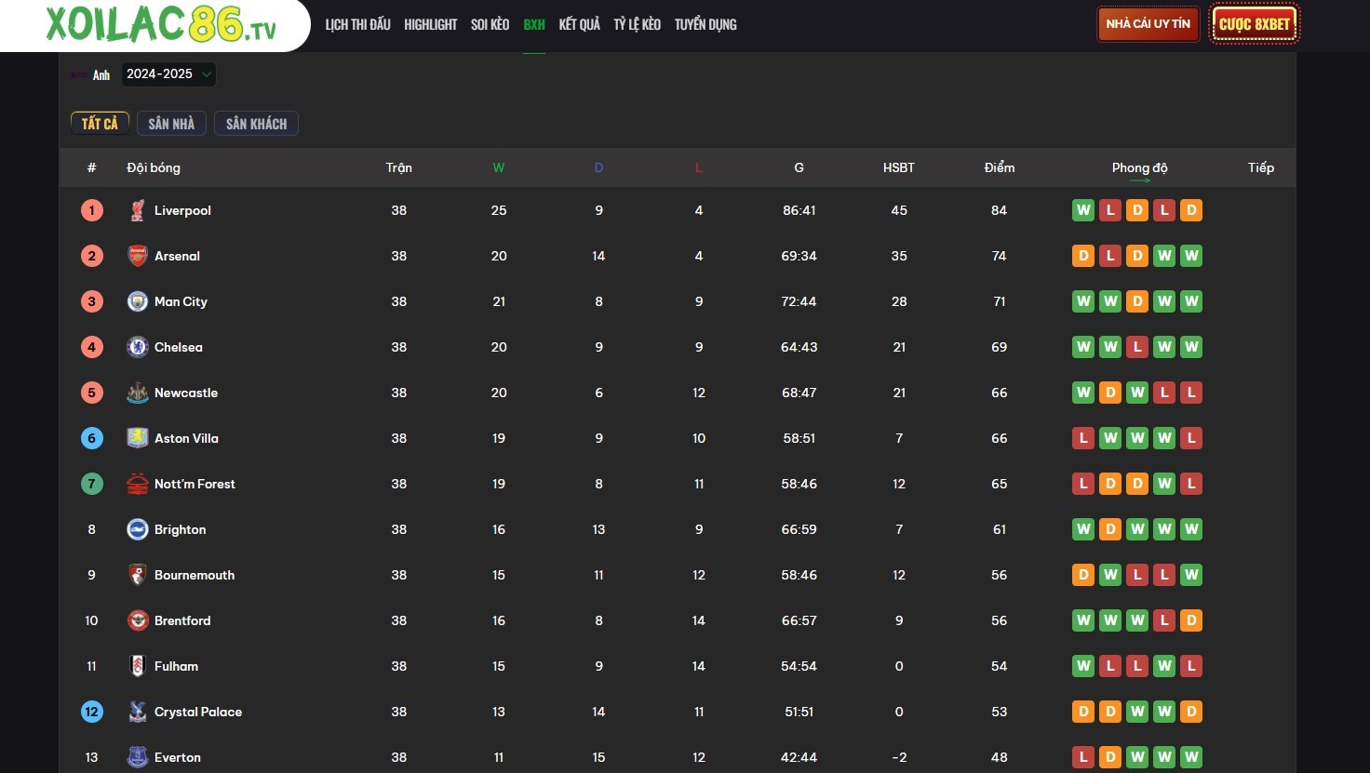1370x773 pixels.
Task: Click the Điểm column header
Action: (1000, 167)
